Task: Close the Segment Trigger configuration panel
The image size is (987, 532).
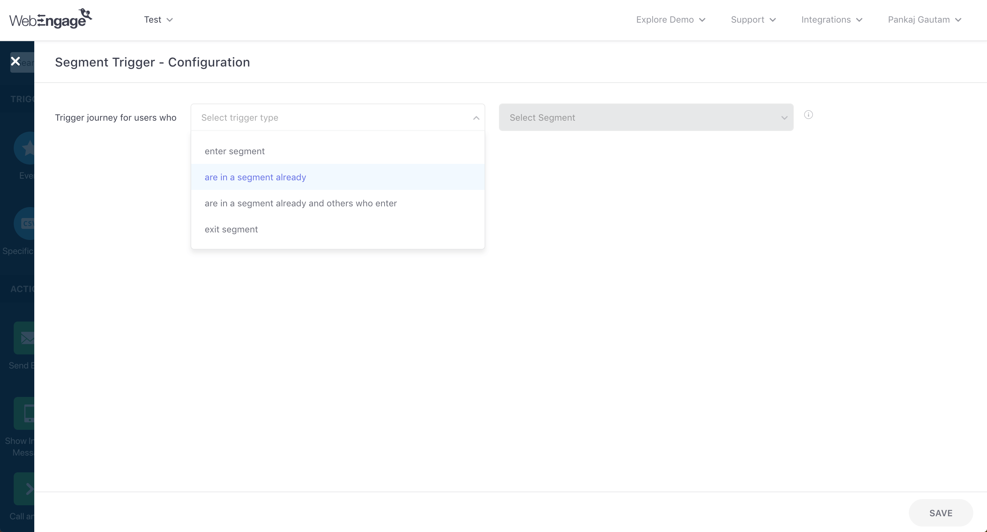Action: (15, 61)
